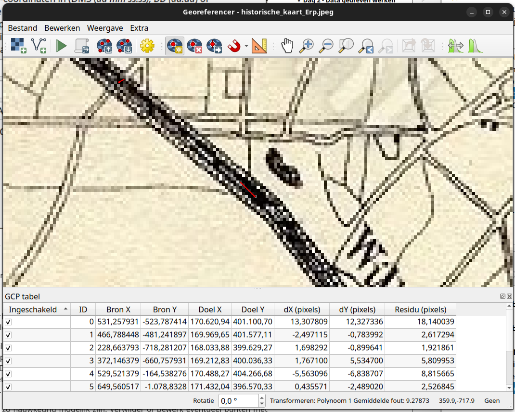
Task: Uncheck the checkbox for GCP ID 0
Action: [x=8, y=322]
